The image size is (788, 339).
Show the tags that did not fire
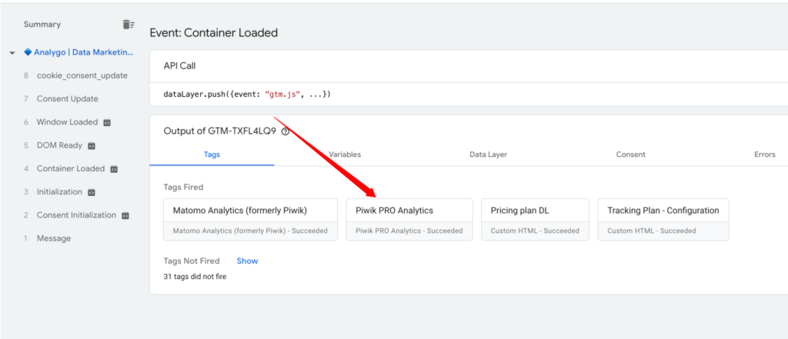[247, 261]
